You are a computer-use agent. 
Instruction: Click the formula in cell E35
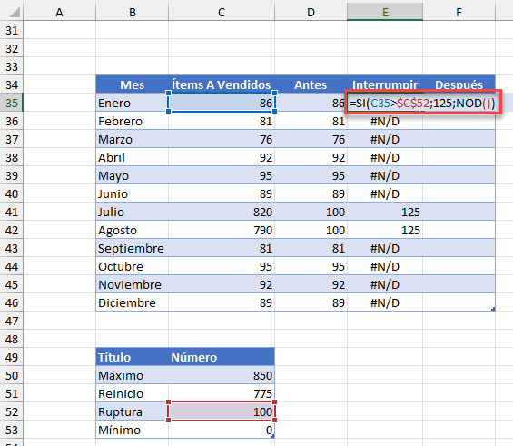coord(422,104)
